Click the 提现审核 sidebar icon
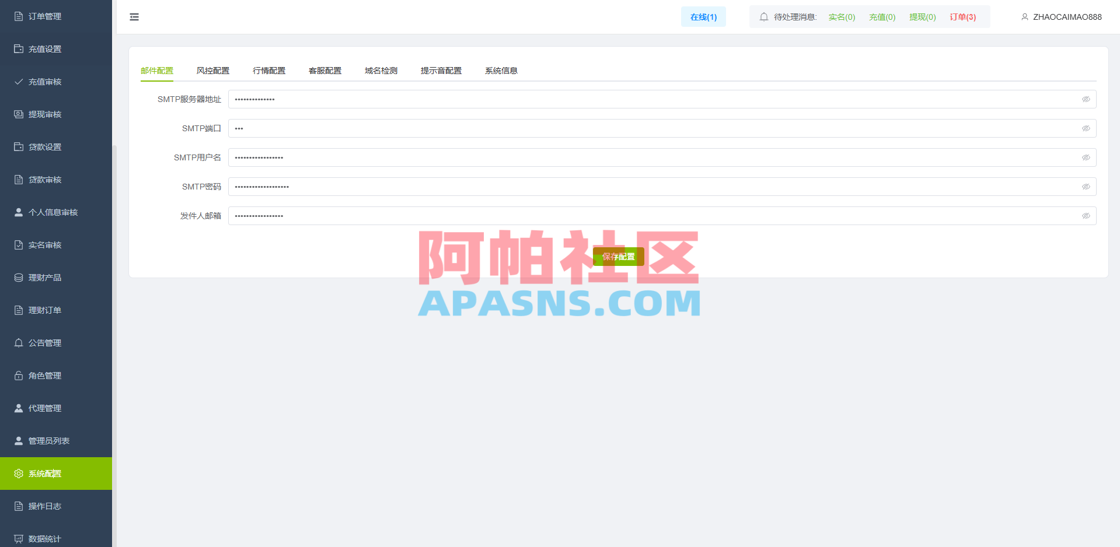This screenshot has height=547, width=1120. 19,114
